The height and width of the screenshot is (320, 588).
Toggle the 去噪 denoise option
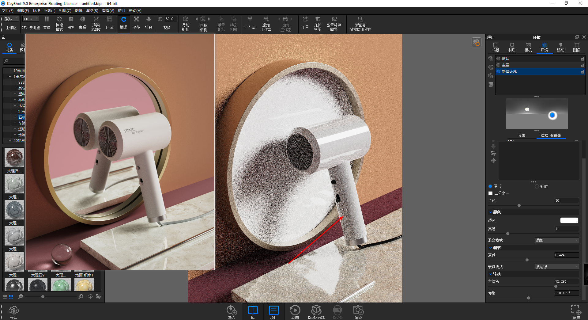[83, 23]
